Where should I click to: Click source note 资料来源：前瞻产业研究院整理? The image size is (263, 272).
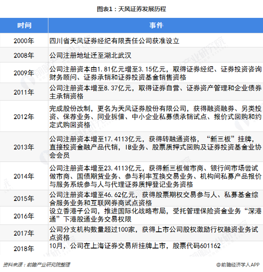point(37,264)
